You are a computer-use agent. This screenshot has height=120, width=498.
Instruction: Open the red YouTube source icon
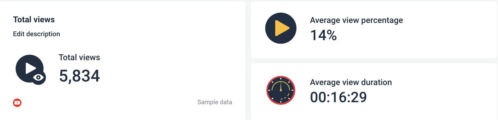pyautogui.click(x=17, y=103)
